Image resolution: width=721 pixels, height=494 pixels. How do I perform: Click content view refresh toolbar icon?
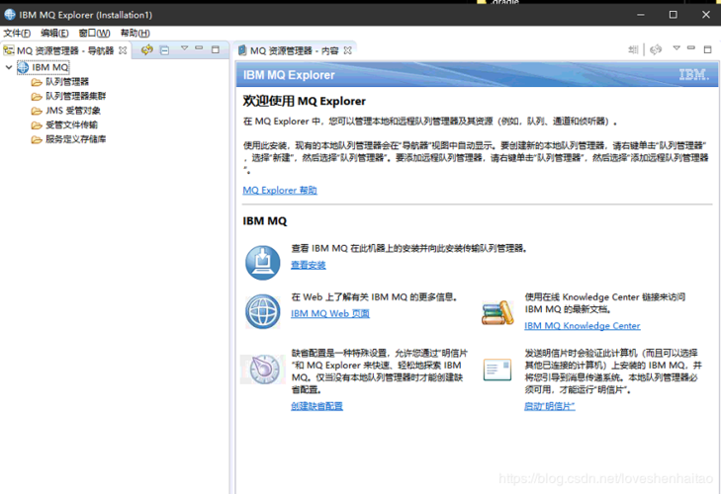tap(656, 49)
